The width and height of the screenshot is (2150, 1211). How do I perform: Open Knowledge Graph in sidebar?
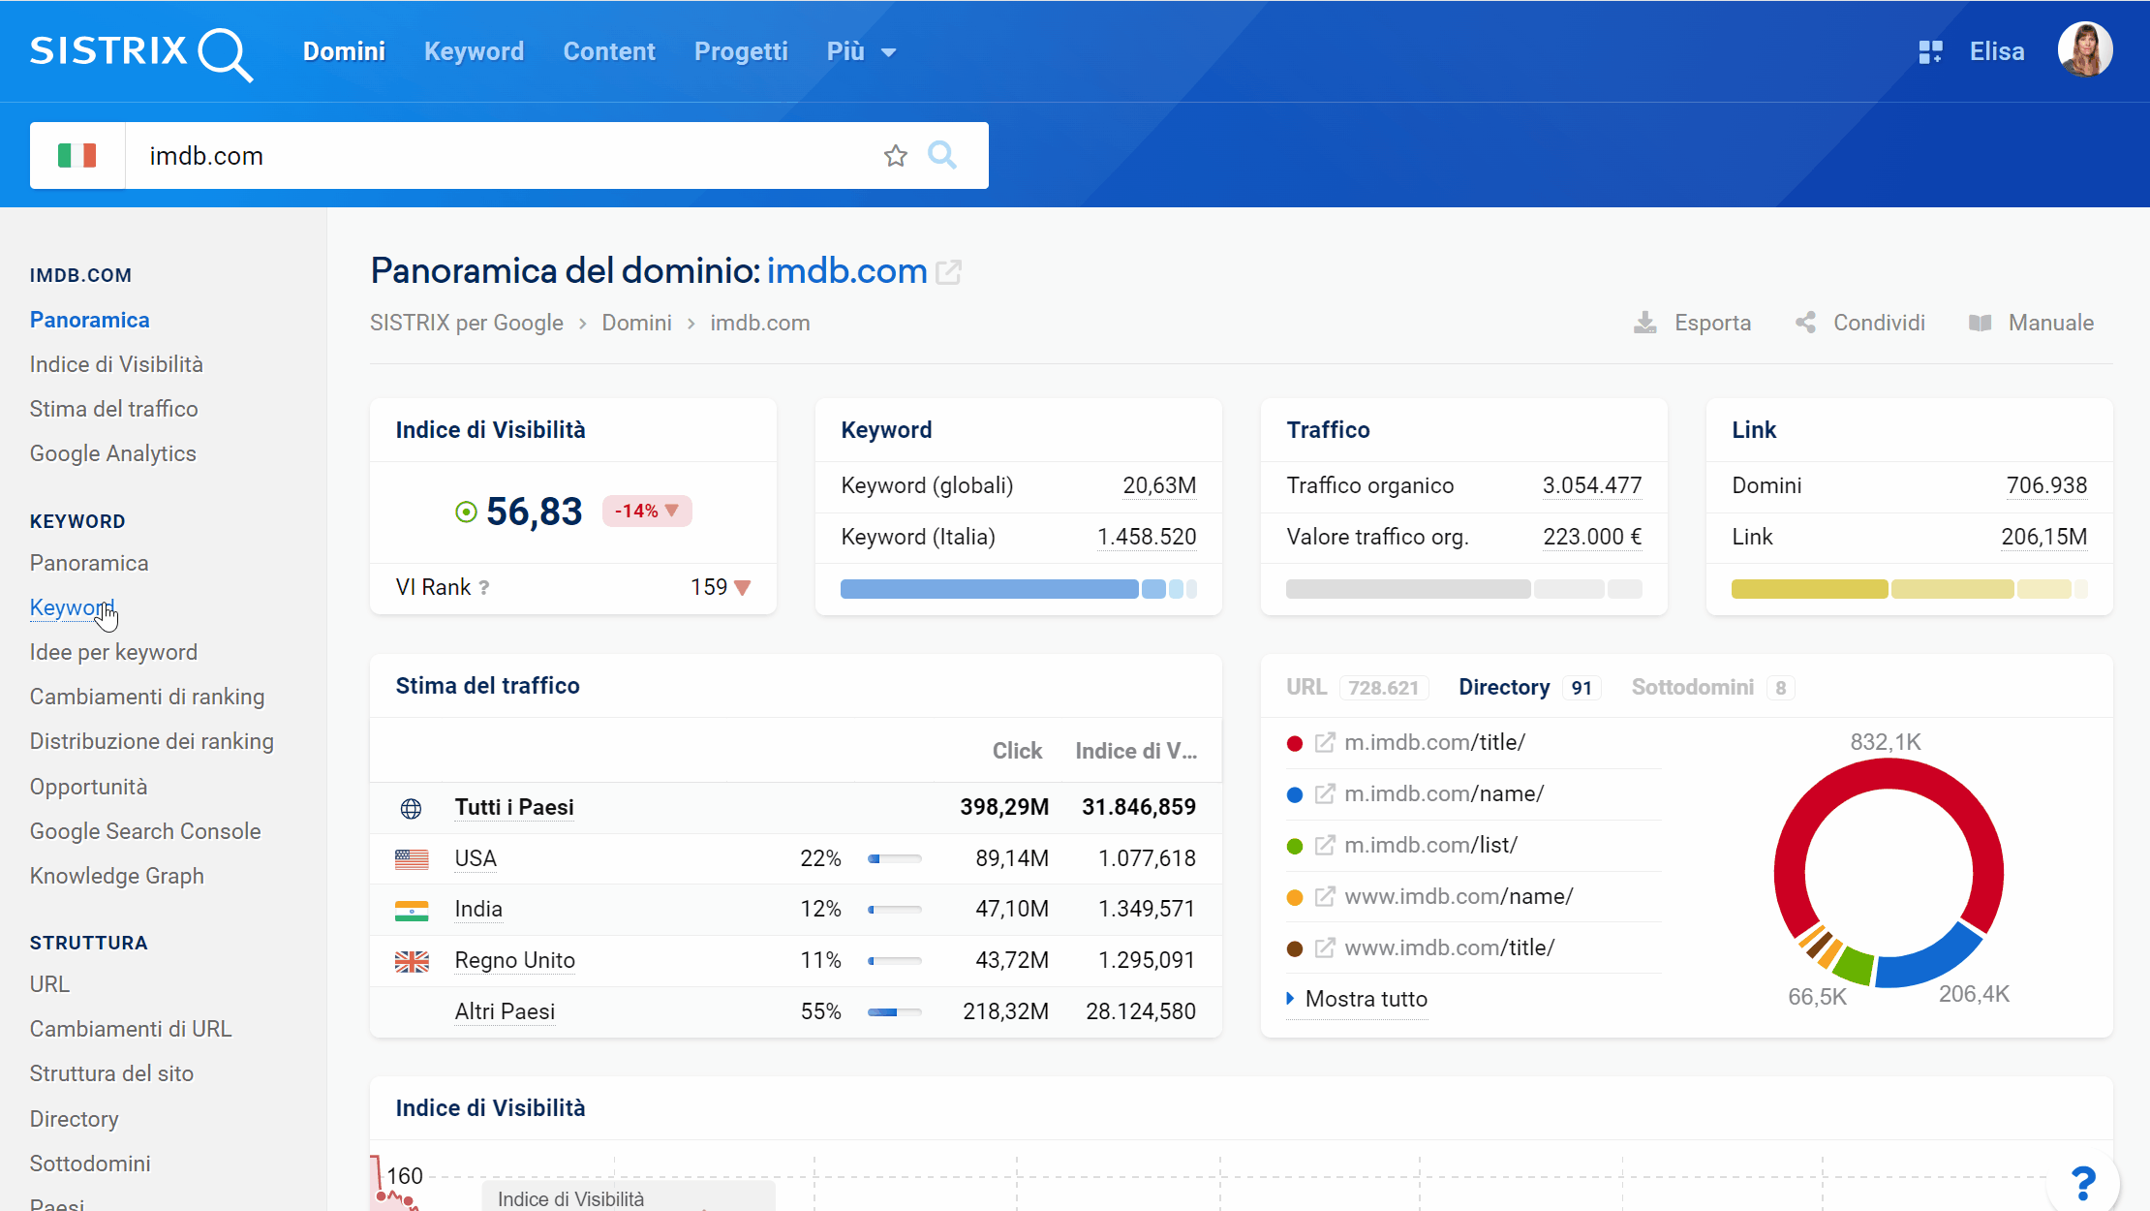click(x=116, y=876)
